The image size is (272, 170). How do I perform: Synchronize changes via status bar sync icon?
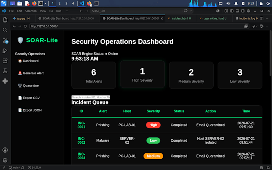[x=23, y=168]
